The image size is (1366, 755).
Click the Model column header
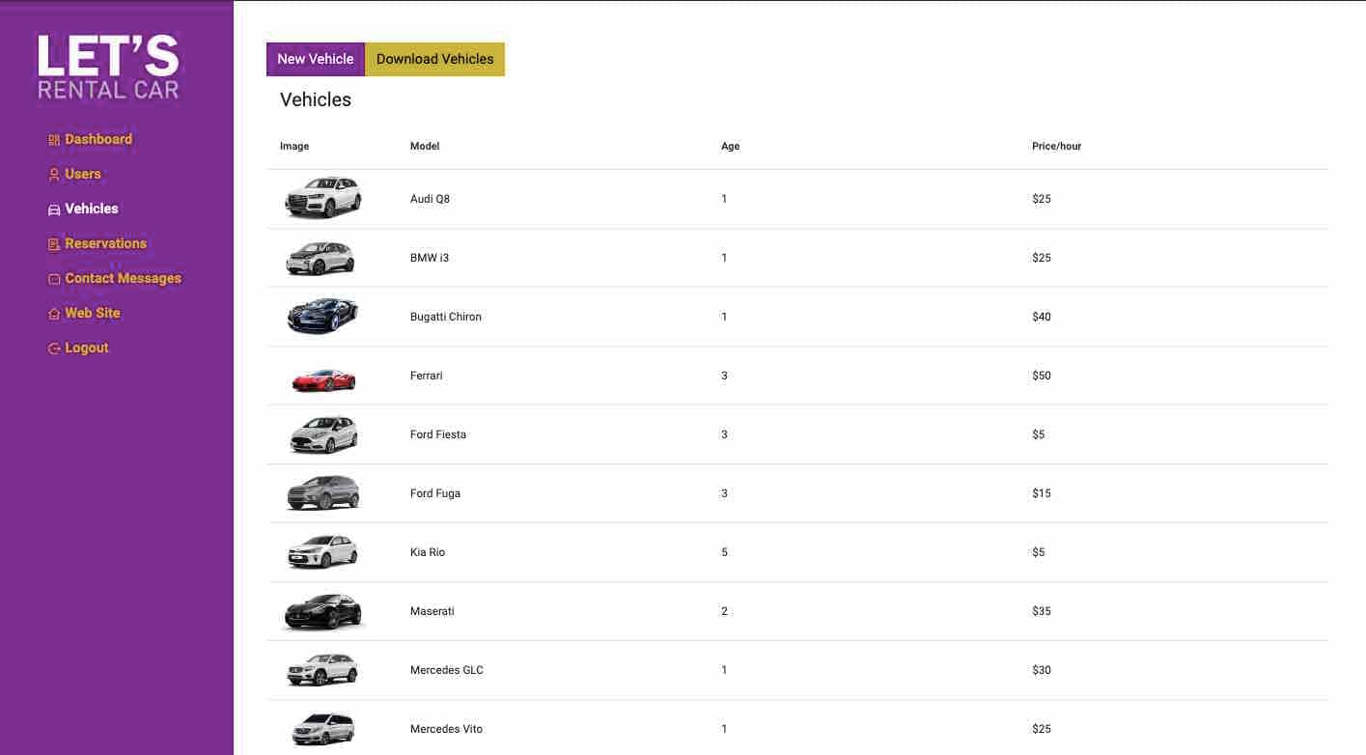click(425, 147)
